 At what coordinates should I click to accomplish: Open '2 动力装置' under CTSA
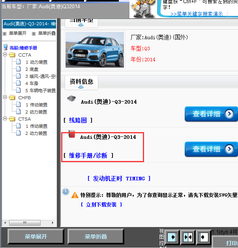[36, 133]
